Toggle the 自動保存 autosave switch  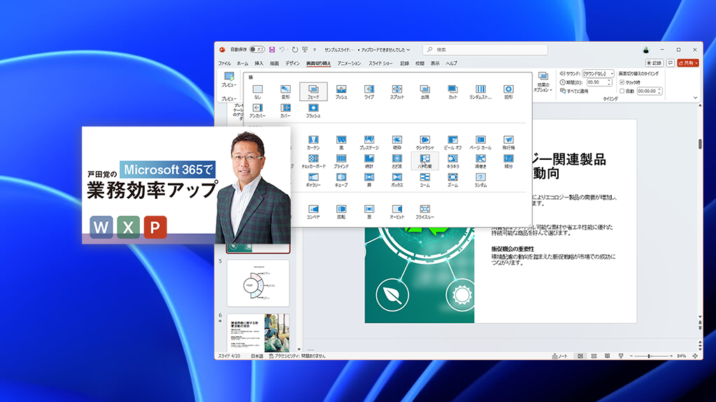tap(257, 50)
